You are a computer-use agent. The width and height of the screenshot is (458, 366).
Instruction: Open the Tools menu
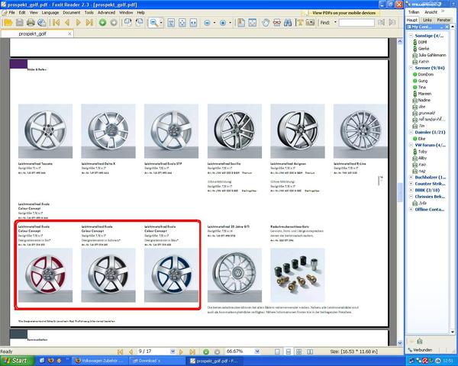coord(89,12)
